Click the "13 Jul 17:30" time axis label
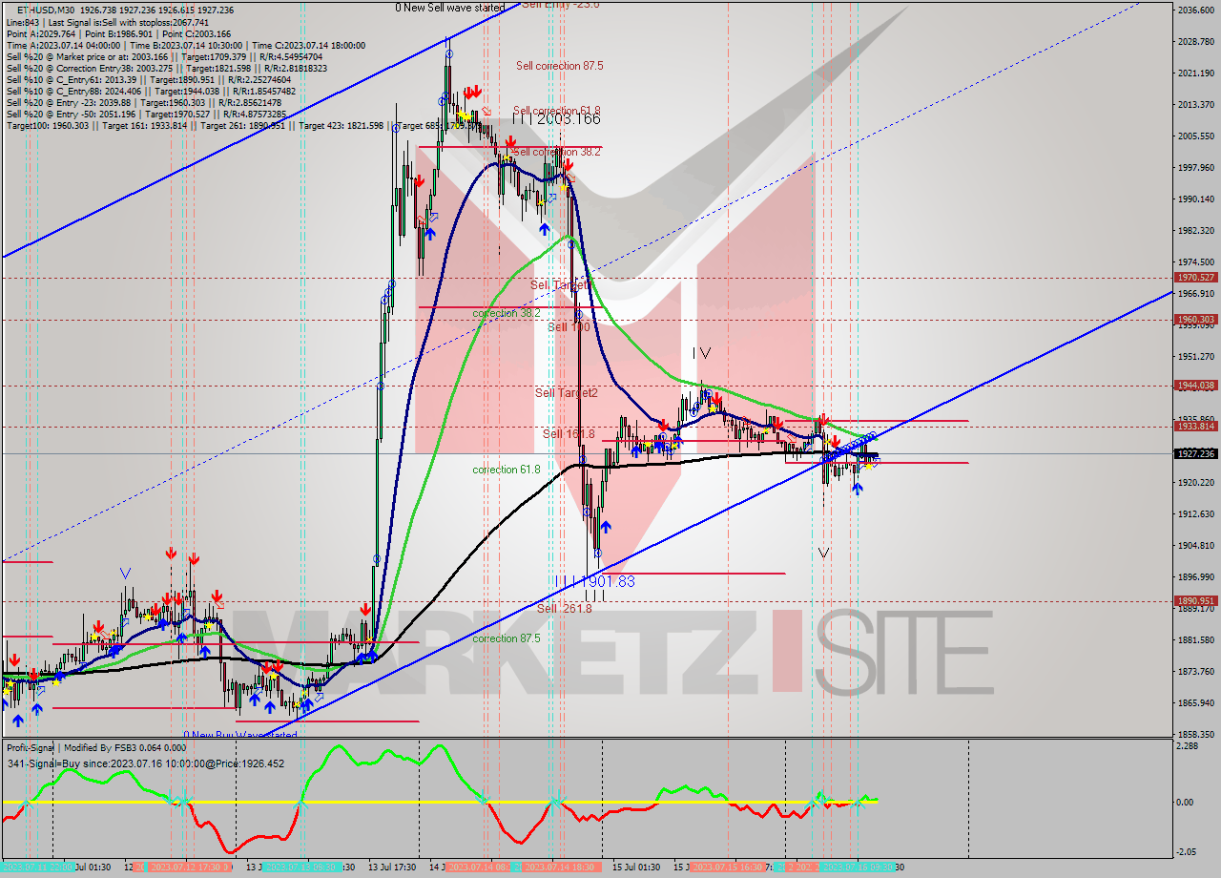The height and width of the screenshot is (878, 1221). click(x=391, y=868)
